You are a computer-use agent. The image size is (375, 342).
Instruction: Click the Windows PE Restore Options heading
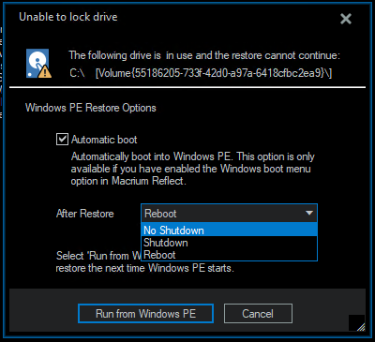(91, 108)
